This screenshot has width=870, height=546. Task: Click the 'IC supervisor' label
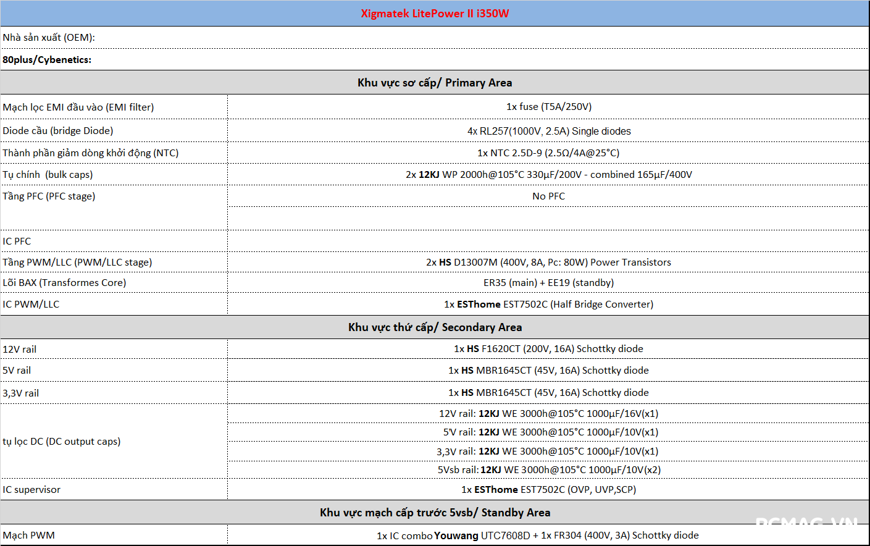pyautogui.click(x=31, y=490)
